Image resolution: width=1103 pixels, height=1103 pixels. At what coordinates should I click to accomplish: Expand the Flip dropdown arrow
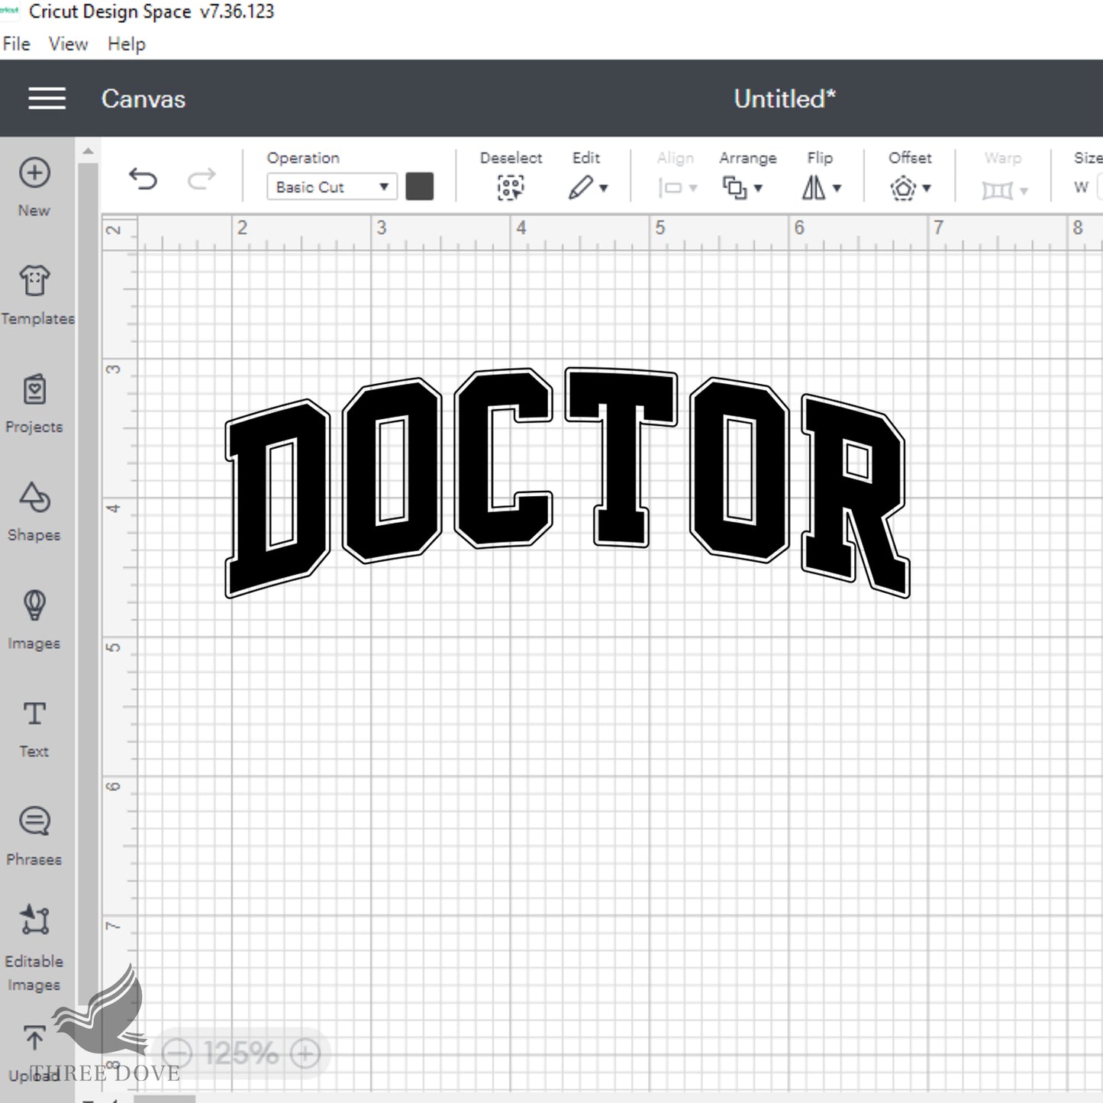837,189
